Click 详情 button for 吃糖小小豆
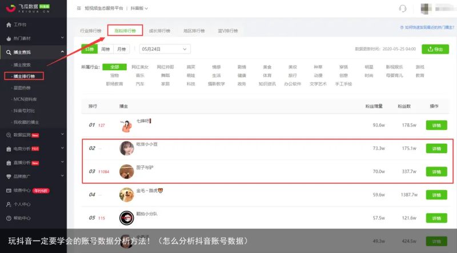 (x=436, y=149)
